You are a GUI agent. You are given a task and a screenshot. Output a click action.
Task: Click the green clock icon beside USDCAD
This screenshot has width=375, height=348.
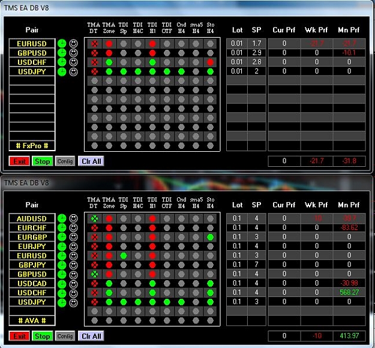coord(62,284)
